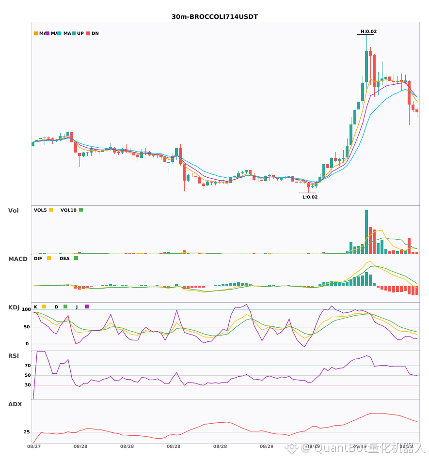Click the ADX panel label

click(x=15, y=404)
